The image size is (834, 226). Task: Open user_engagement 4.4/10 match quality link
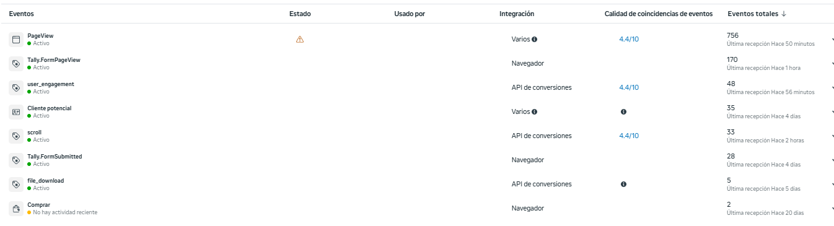629,87
